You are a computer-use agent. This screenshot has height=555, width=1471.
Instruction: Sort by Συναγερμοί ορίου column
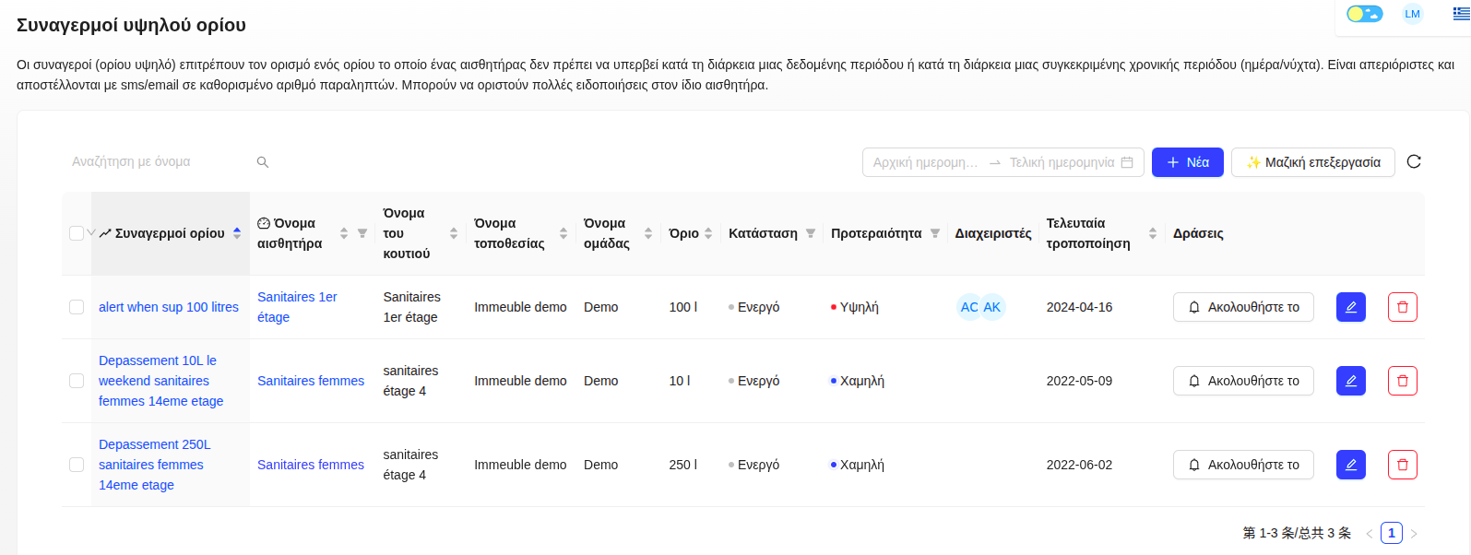pos(237,233)
